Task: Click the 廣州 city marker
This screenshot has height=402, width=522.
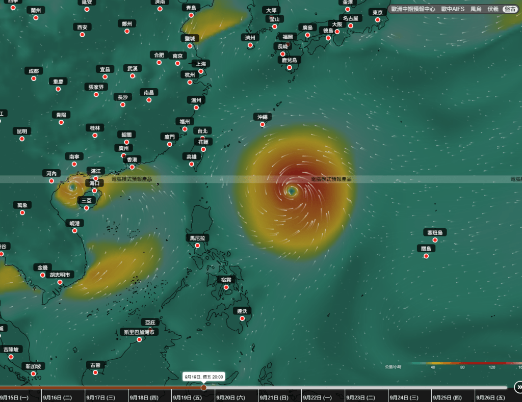Action: coord(123,155)
